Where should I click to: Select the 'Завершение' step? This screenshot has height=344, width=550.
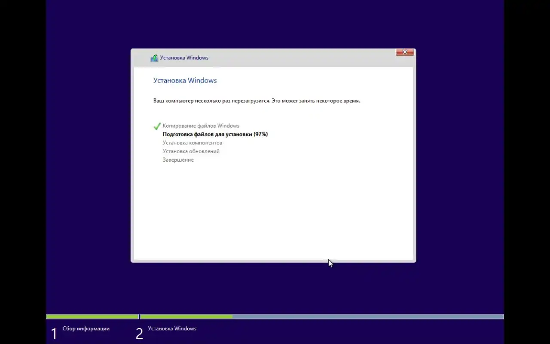(x=178, y=160)
